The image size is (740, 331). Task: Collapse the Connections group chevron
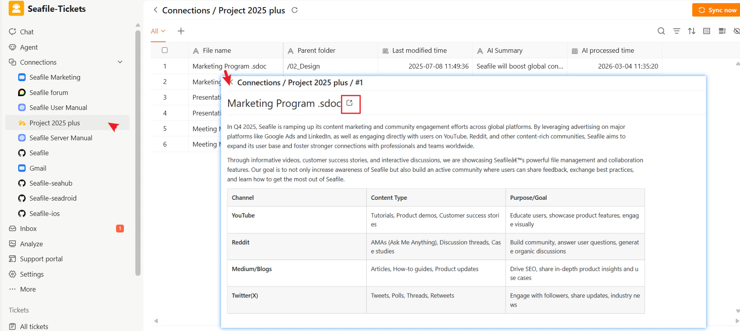pos(120,62)
